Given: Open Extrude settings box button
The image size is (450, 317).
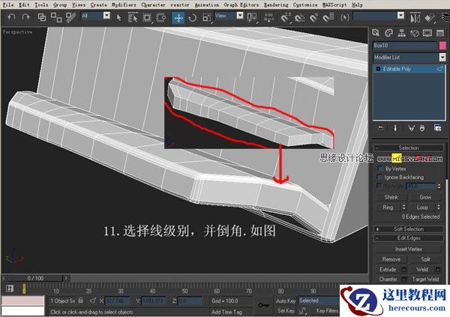Looking at the screenshot, I should (x=403, y=269).
